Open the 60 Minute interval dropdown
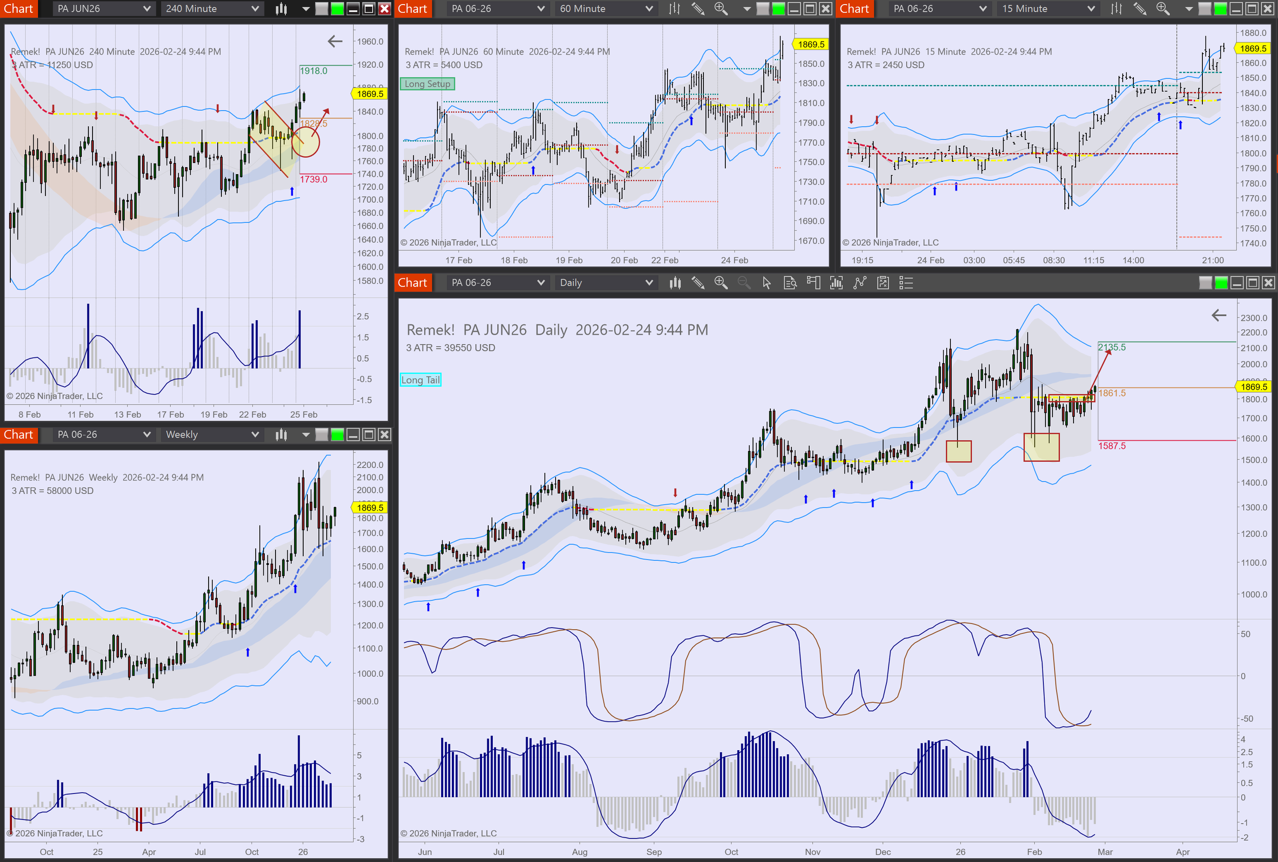The height and width of the screenshot is (862, 1278). (x=605, y=9)
